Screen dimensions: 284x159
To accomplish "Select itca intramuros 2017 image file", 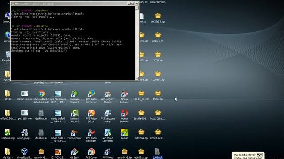I will 58,96.
